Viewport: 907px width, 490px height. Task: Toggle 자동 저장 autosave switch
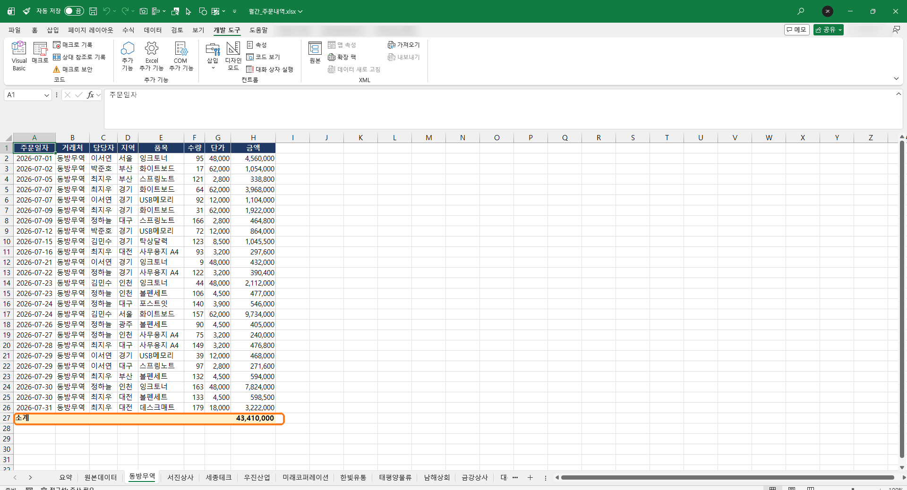[74, 11]
